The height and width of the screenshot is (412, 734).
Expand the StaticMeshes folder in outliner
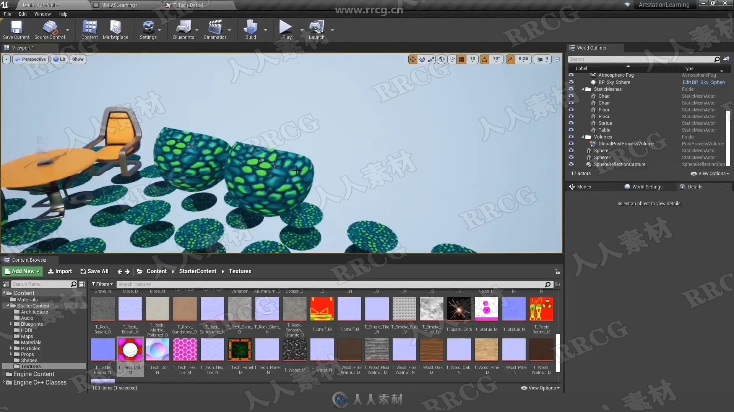pyautogui.click(x=583, y=89)
